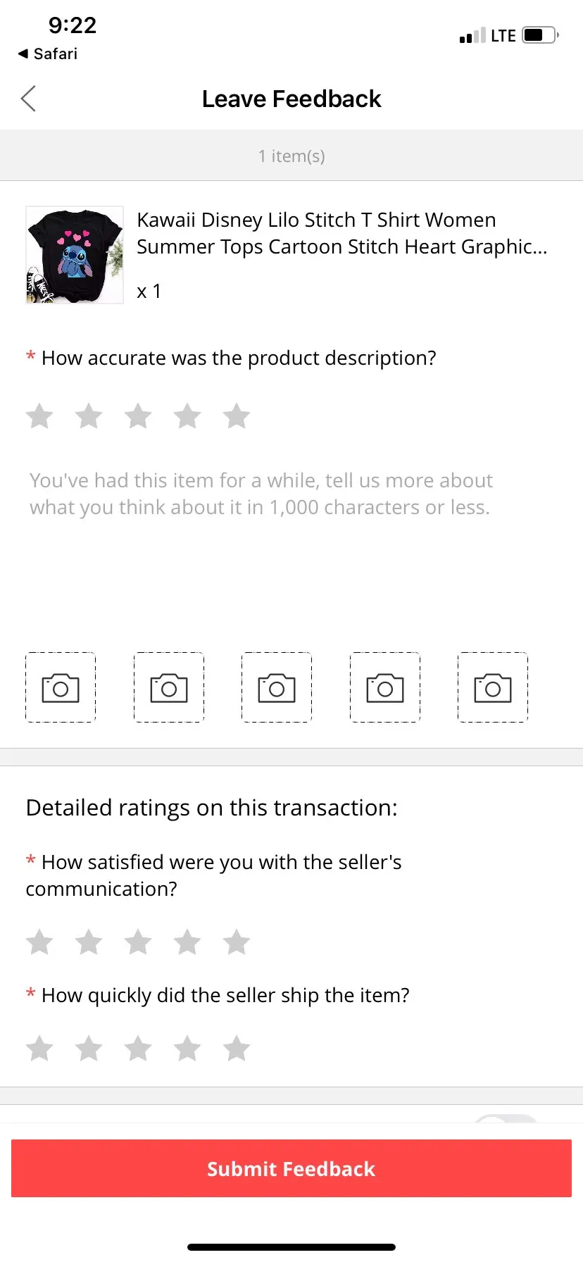Attach picture in third camera slot
This screenshot has height=1262, width=583.
(x=277, y=688)
